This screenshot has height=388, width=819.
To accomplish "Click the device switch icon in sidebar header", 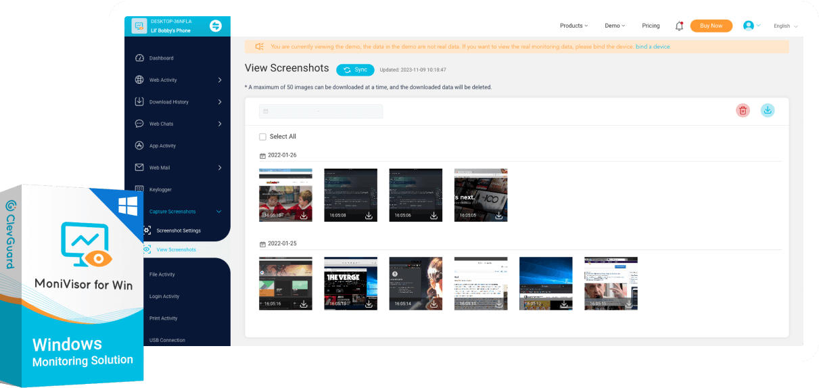I will pyautogui.click(x=216, y=26).
